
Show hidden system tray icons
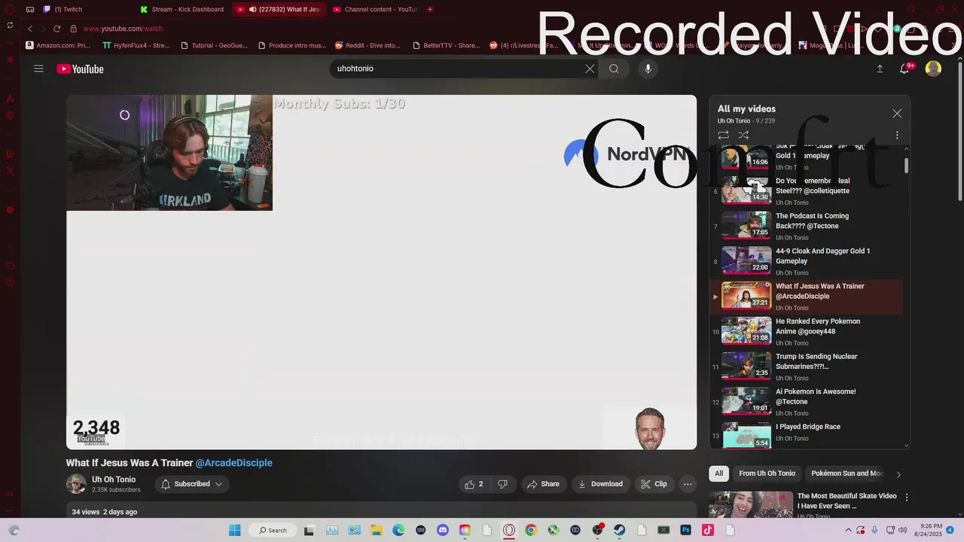click(x=850, y=530)
